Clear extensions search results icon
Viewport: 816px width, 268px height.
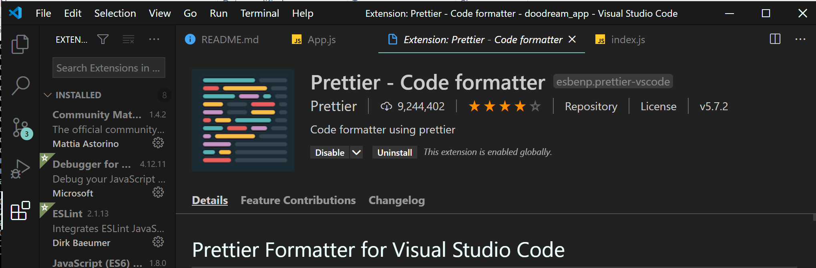[x=129, y=39]
